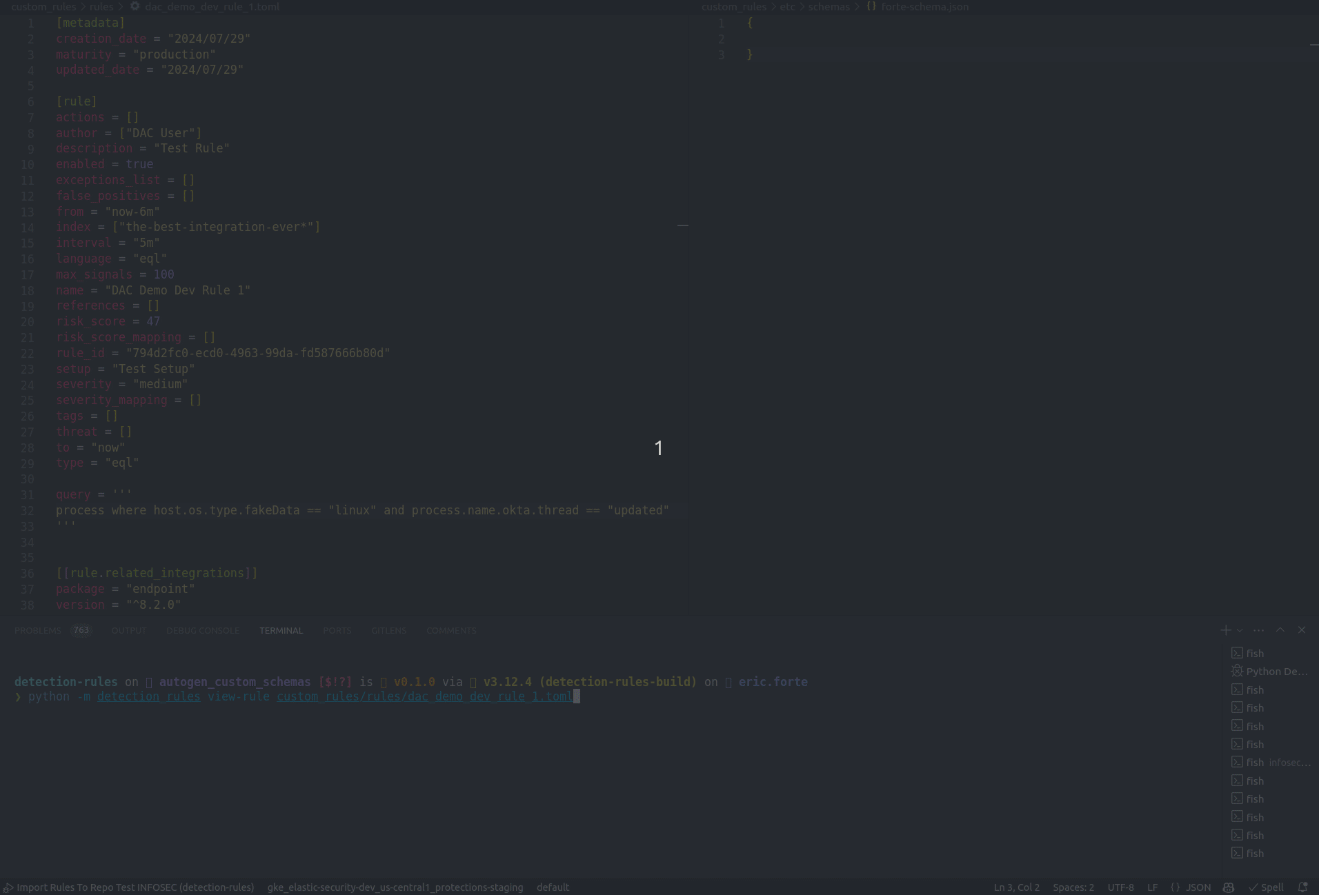Show notifications via the bell icon
This screenshot has height=895, width=1319.
[x=1302, y=887]
